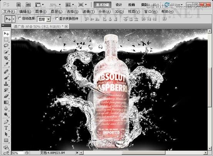
Task: Select the Clone Stamp tool
Action: (6, 84)
